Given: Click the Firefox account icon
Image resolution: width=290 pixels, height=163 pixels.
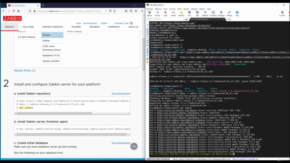Looking at the screenshot, I should click(x=136, y=11).
